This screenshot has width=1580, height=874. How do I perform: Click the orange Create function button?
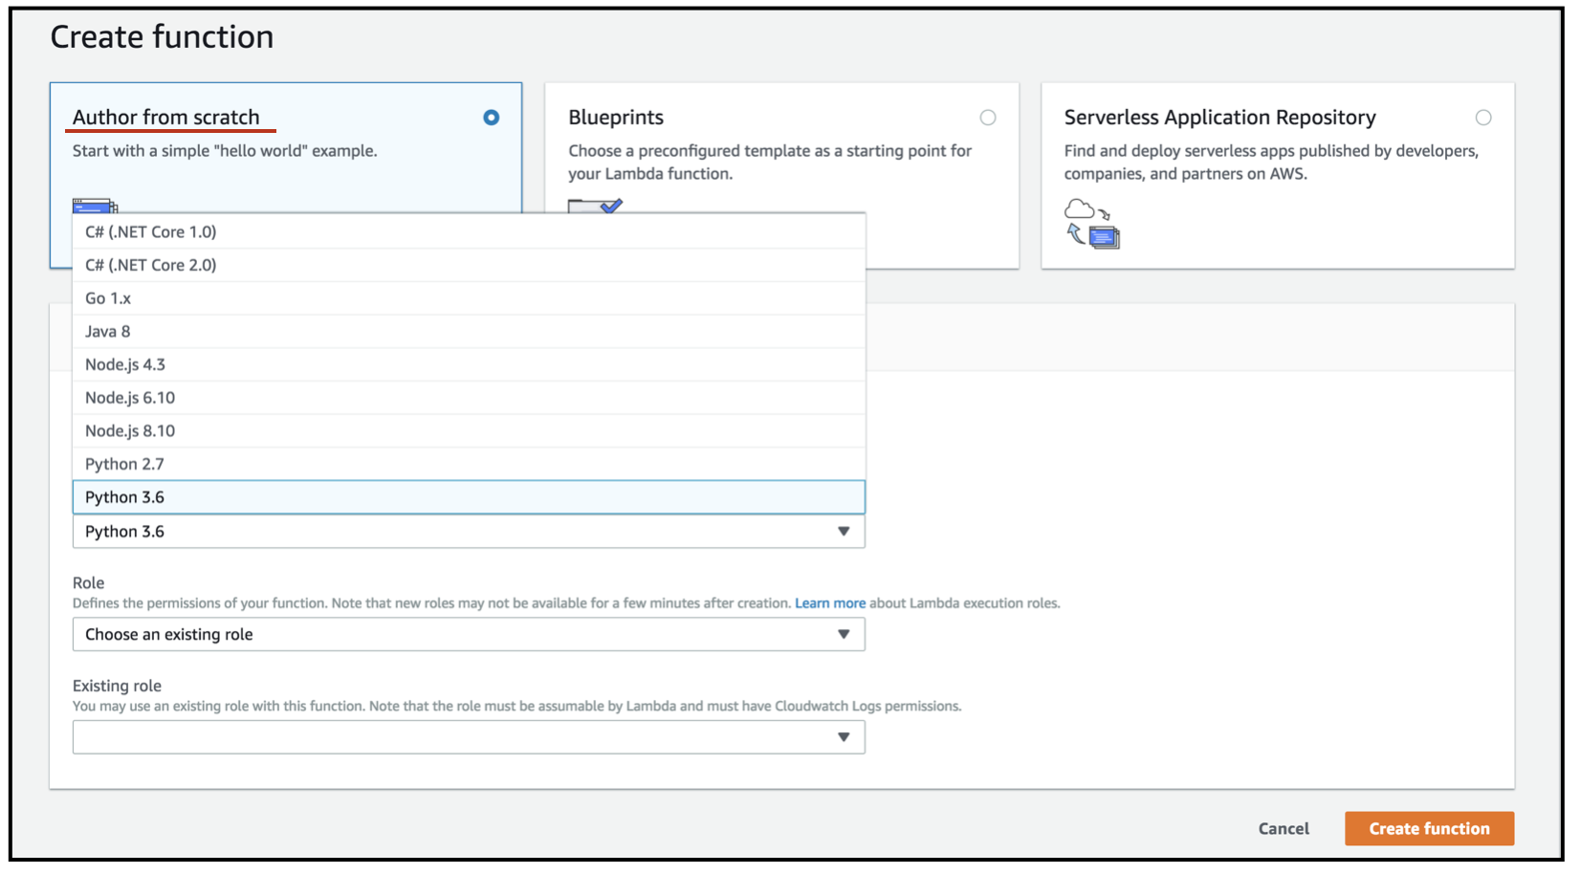point(1429,829)
